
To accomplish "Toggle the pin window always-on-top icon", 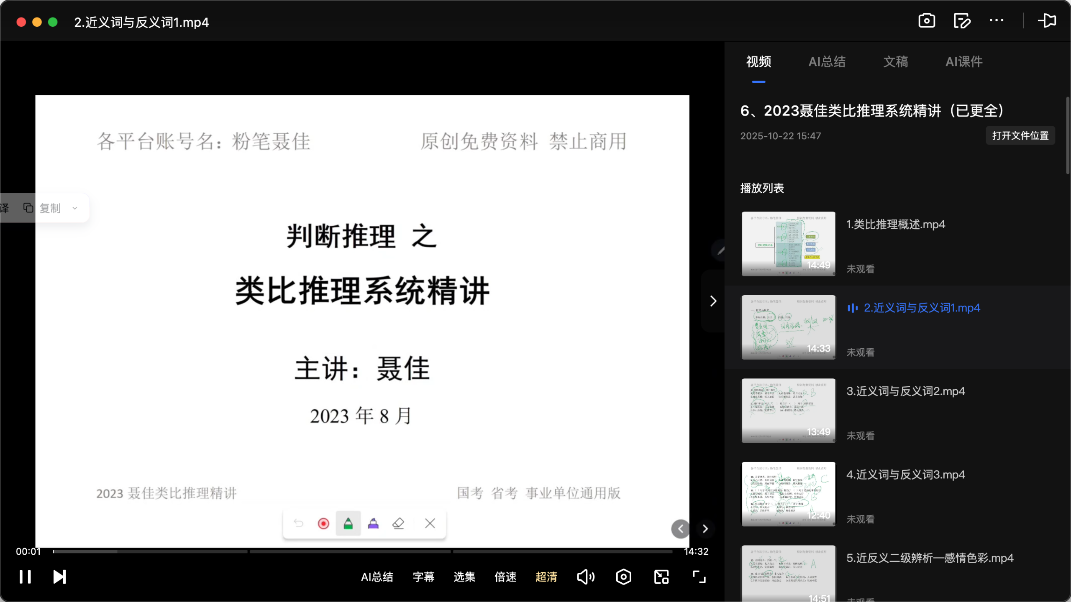I will pos(1047,20).
